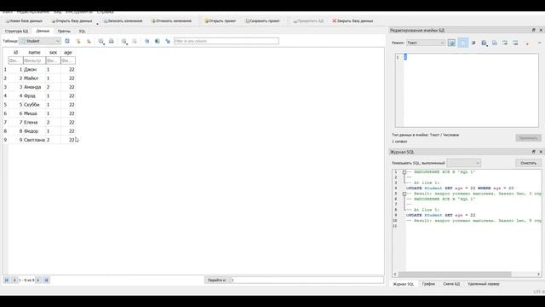Select the Журнал SQL bottom tab

(x=403, y=284)
